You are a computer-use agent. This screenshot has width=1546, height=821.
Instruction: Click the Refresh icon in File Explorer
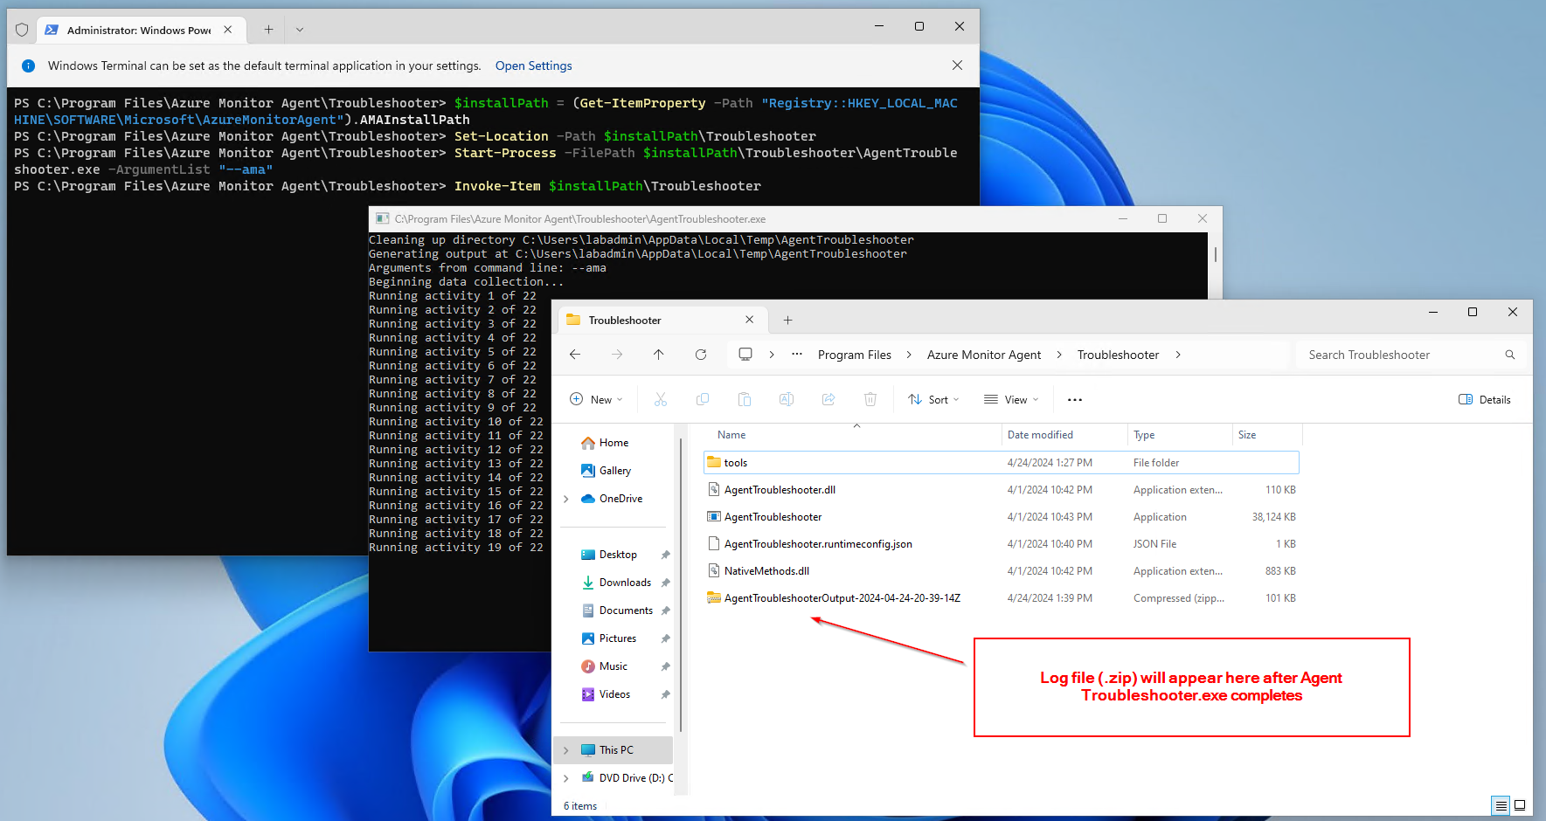(x=700, y=355)
